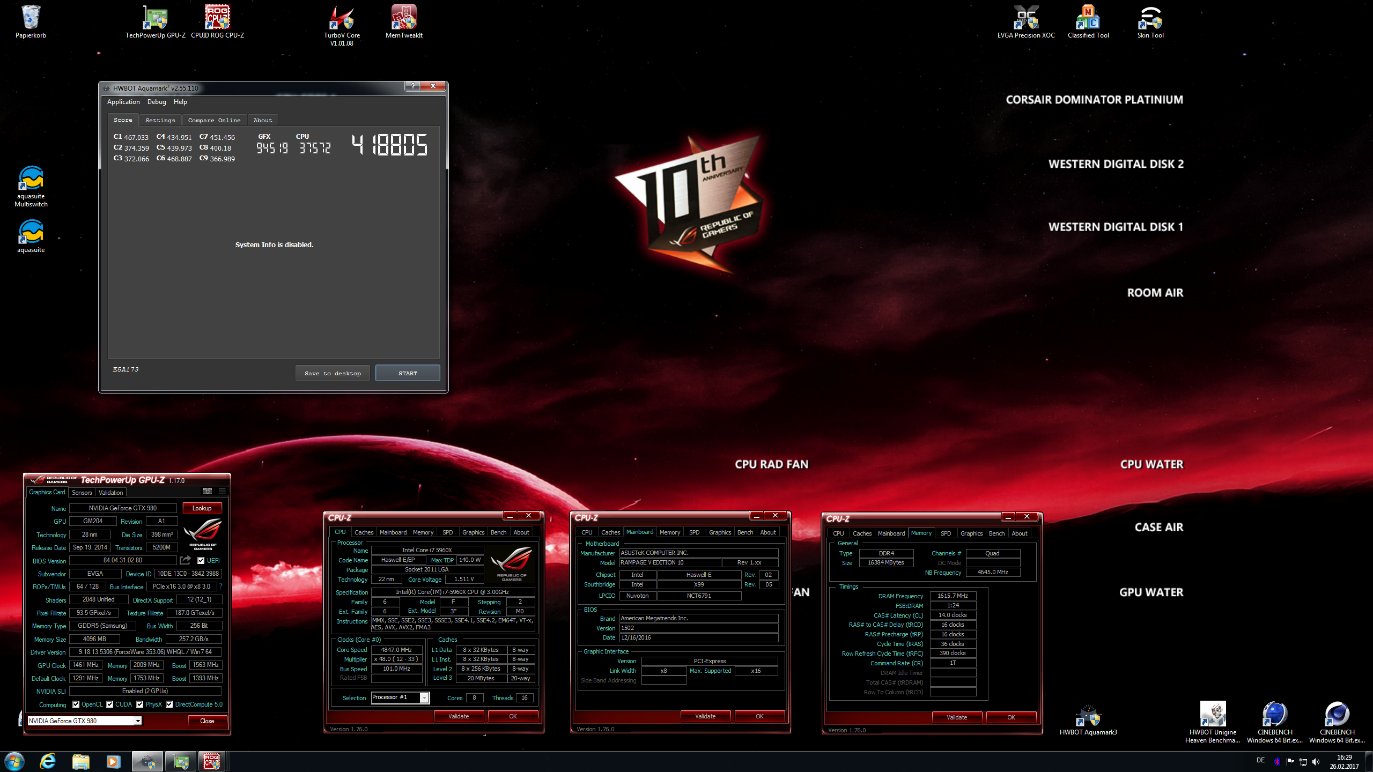Screen dimensions: 1373x772
Task: Click OK in middle CPU-Z Mainboard window
Action: [759, 716]
